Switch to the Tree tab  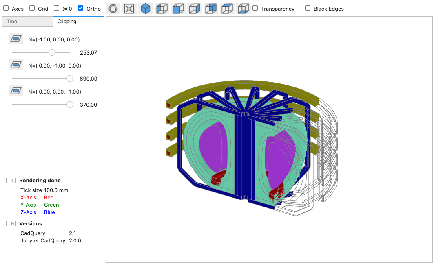(x=28, y=22)
